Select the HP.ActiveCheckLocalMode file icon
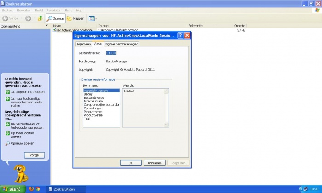Viewport: 322px width, 193px height. [54, 30]
